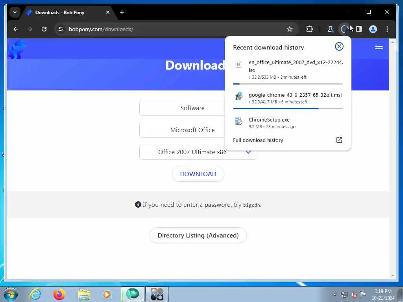The image size is (403, 302).
Task: Click the ChromeSetup.exe download entry
Action: tap(288, 123)
